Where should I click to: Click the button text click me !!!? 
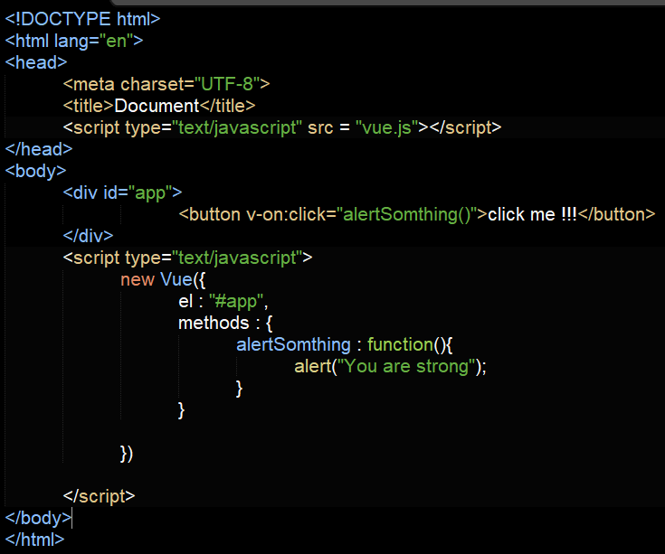(x=532, y=215)
